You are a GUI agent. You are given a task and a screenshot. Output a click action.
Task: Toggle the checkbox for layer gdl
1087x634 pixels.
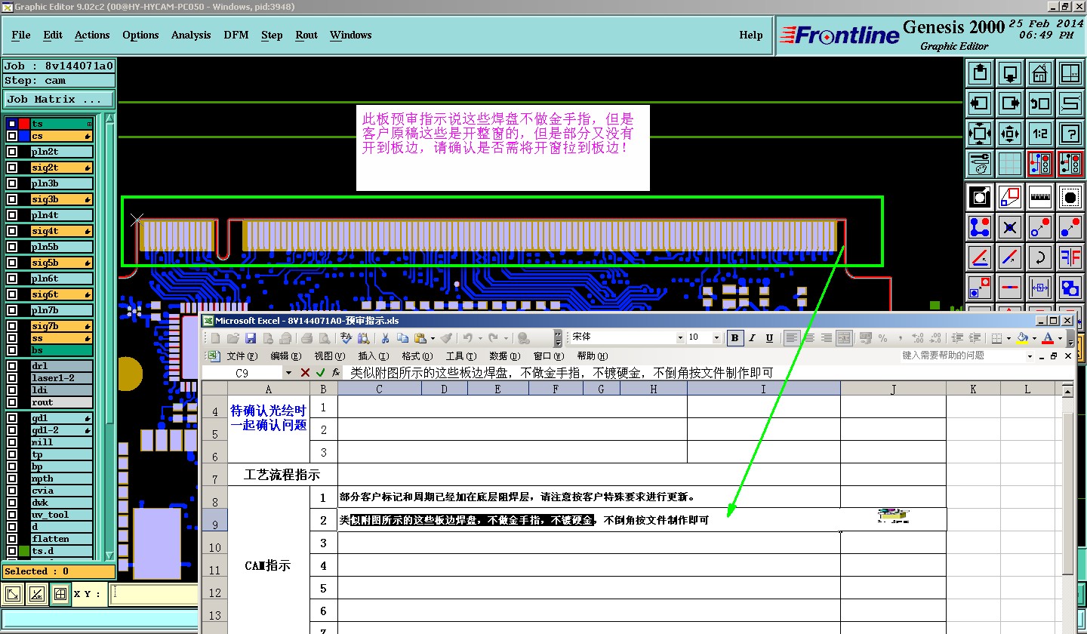(12, 418)
